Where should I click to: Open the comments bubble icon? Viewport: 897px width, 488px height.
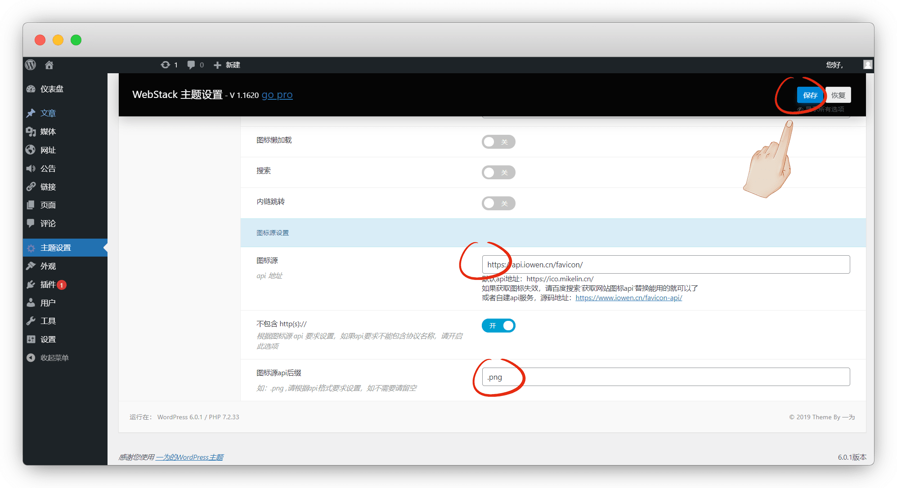click(191, 65)
